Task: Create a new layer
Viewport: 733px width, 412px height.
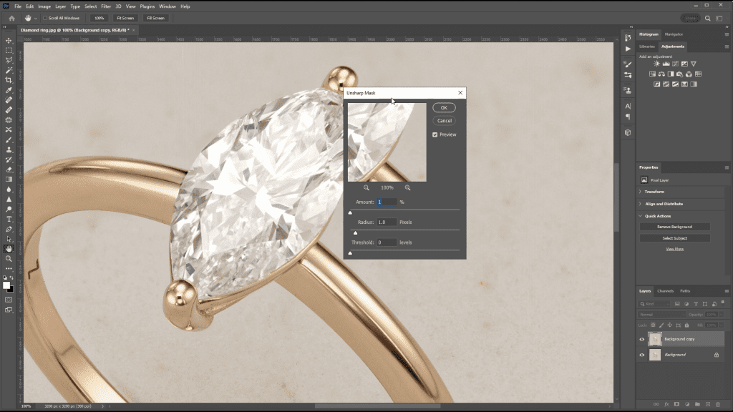Action: click(708, 404)
